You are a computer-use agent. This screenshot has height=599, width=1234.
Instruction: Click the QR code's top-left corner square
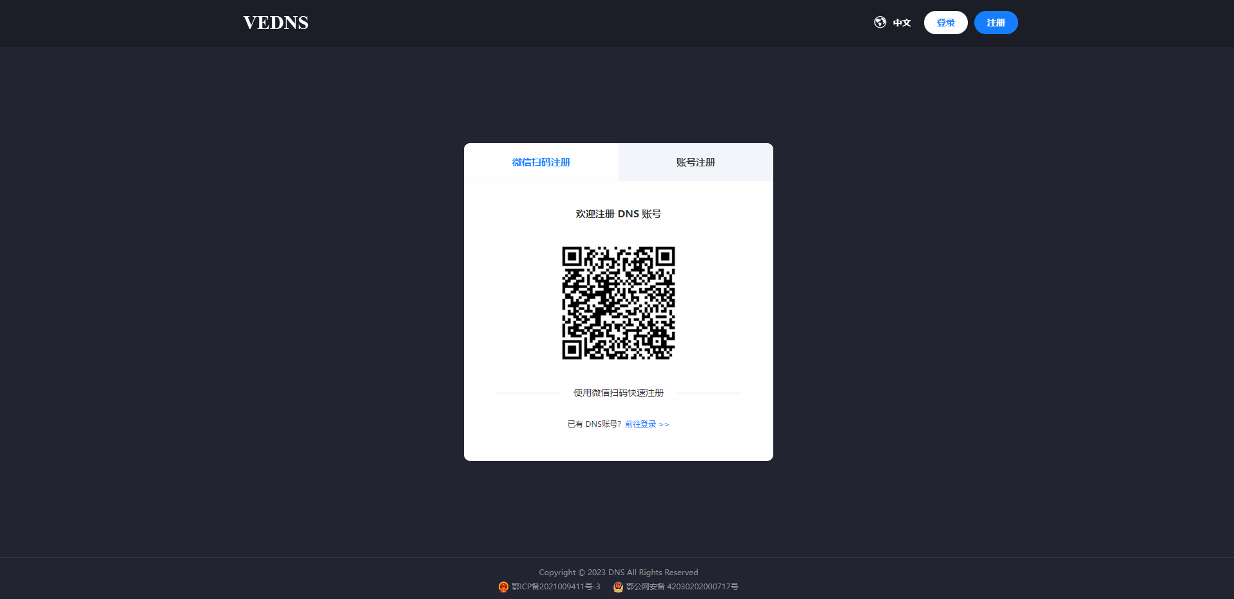pyautogui.click(x=572, y=257)
